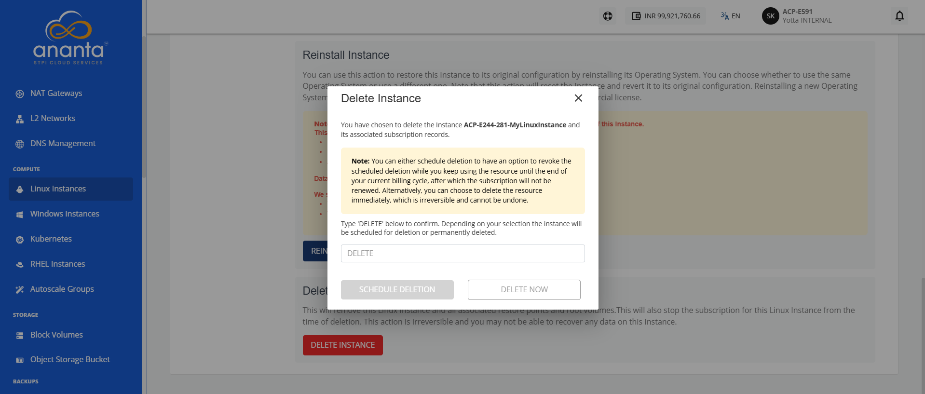925x394 pixels.
Task: Open the support lifebuoy icon
Action: tap(608, 16)
